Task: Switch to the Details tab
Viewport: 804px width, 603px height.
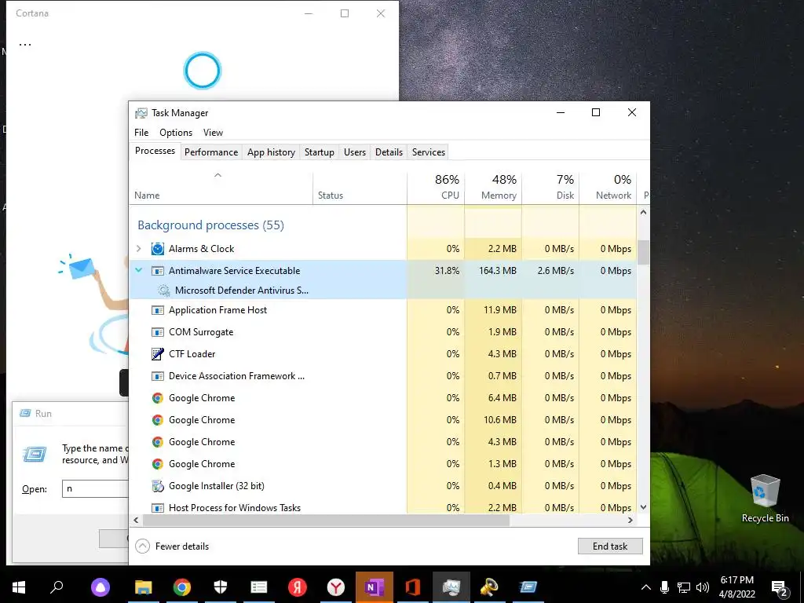Action: (x=389, y=152)
